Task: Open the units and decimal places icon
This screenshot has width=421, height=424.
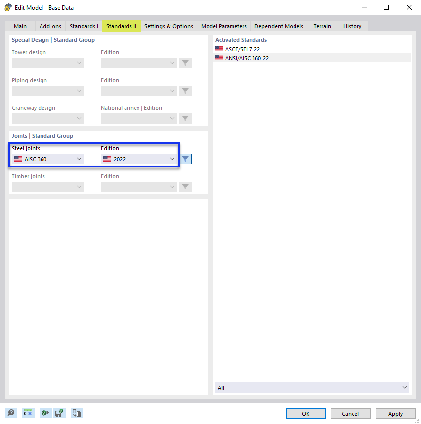Action: (28, 413)
